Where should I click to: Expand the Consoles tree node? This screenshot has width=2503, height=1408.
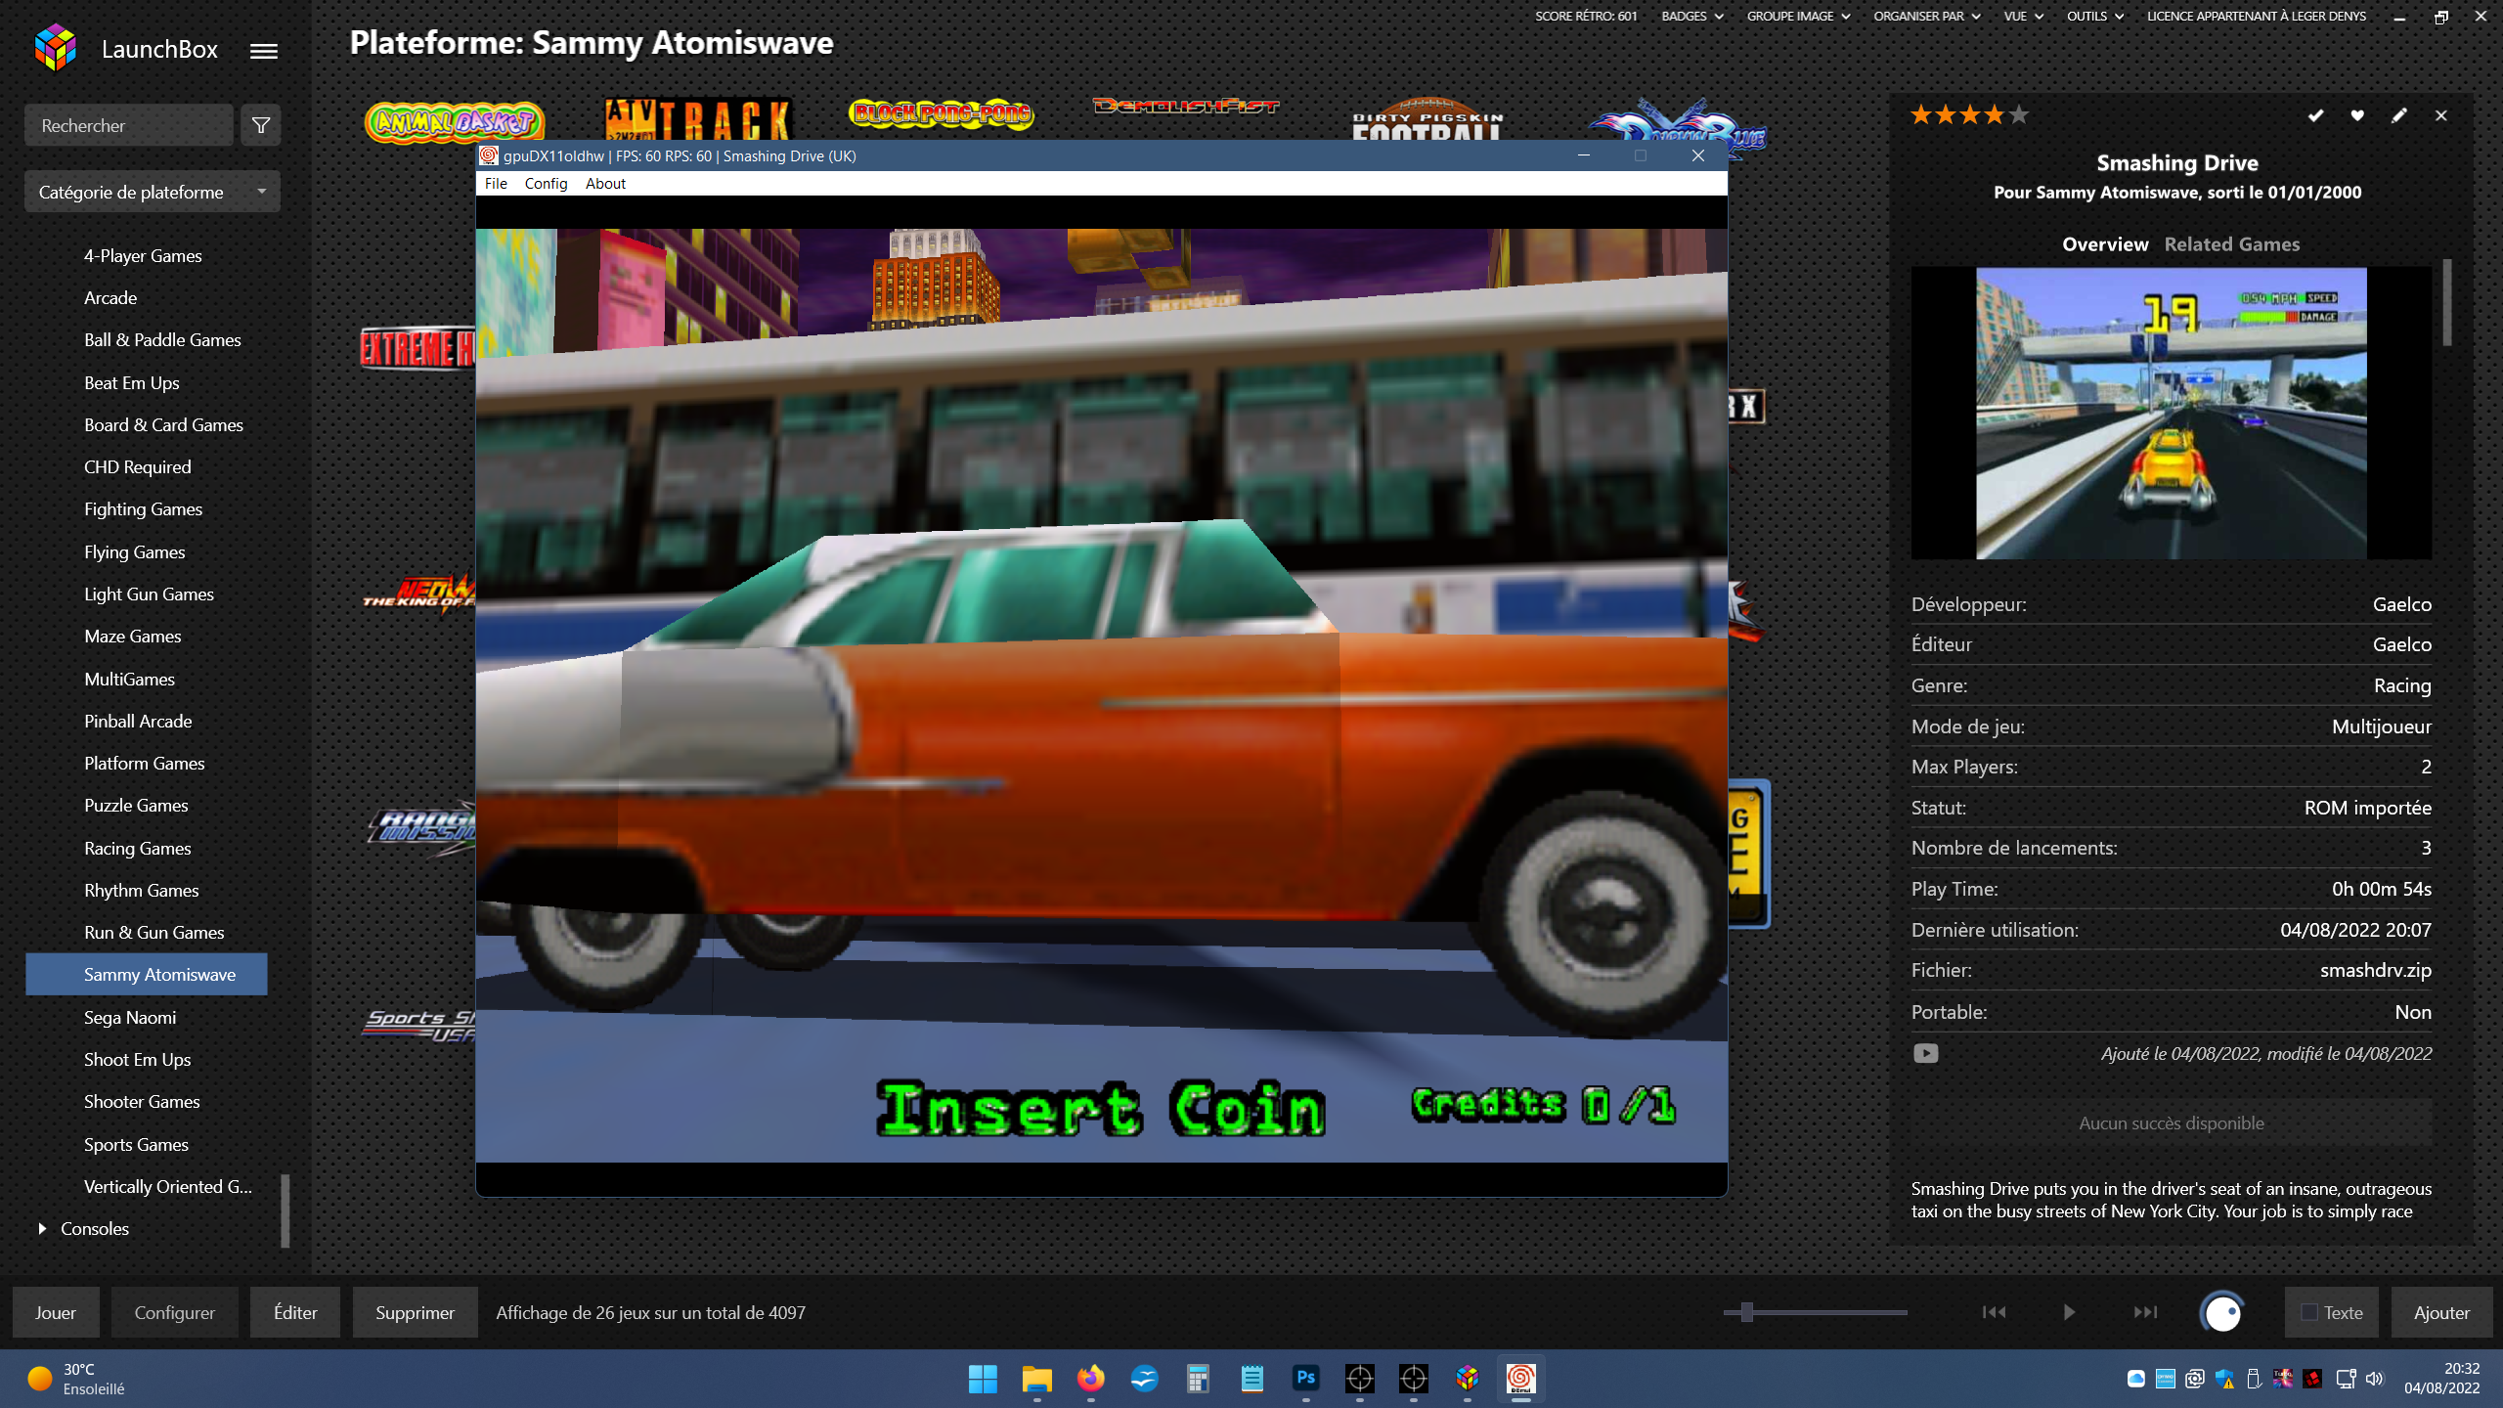tap(42, 1228)
